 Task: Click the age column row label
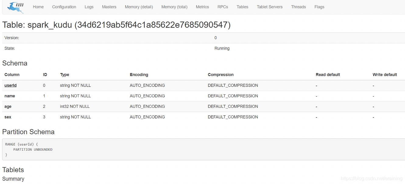point(8,107)
